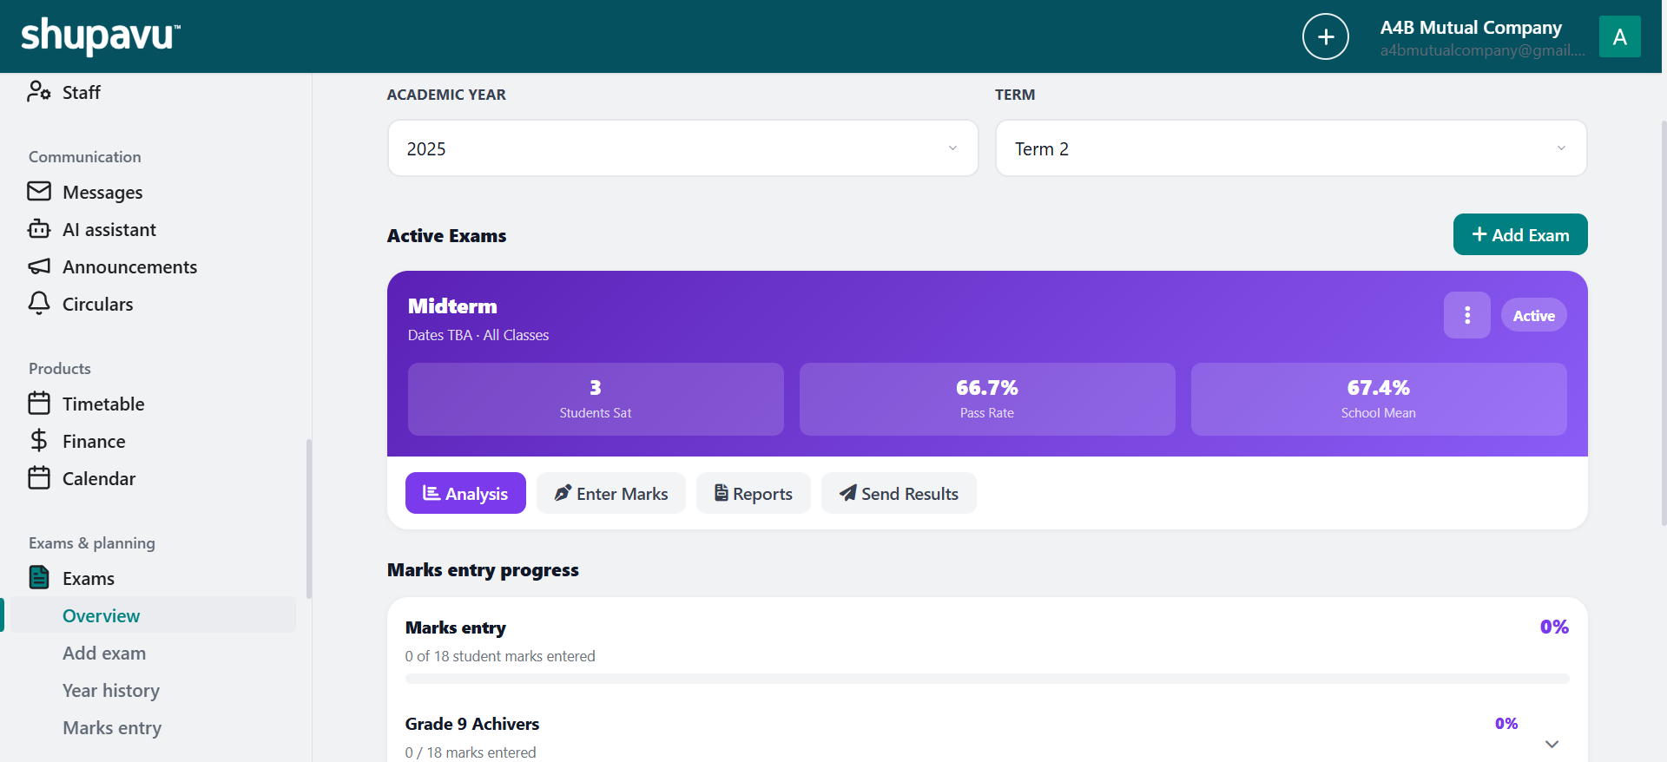Click the Finance dollar sign icon
1667x762 pixels.
[39, 440]
